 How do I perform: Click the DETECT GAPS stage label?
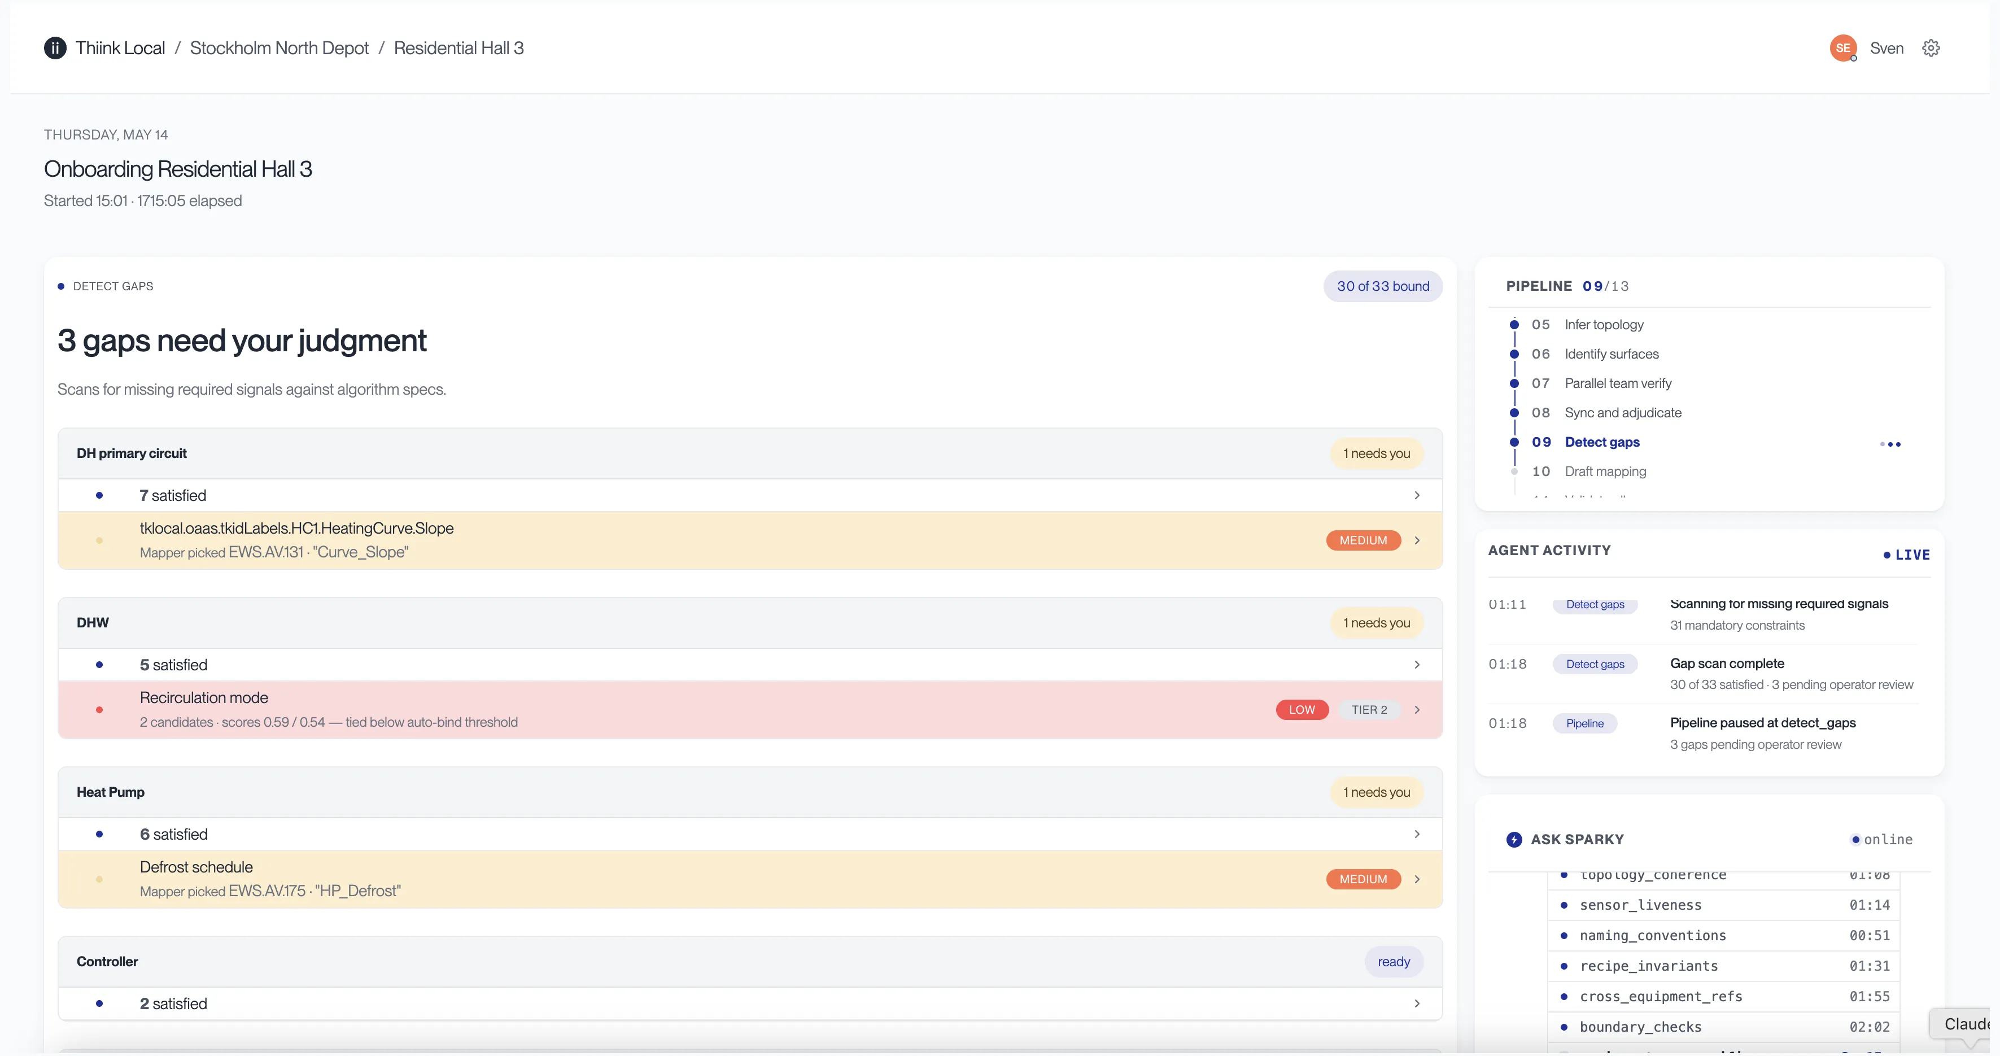[x=113, y=286]
